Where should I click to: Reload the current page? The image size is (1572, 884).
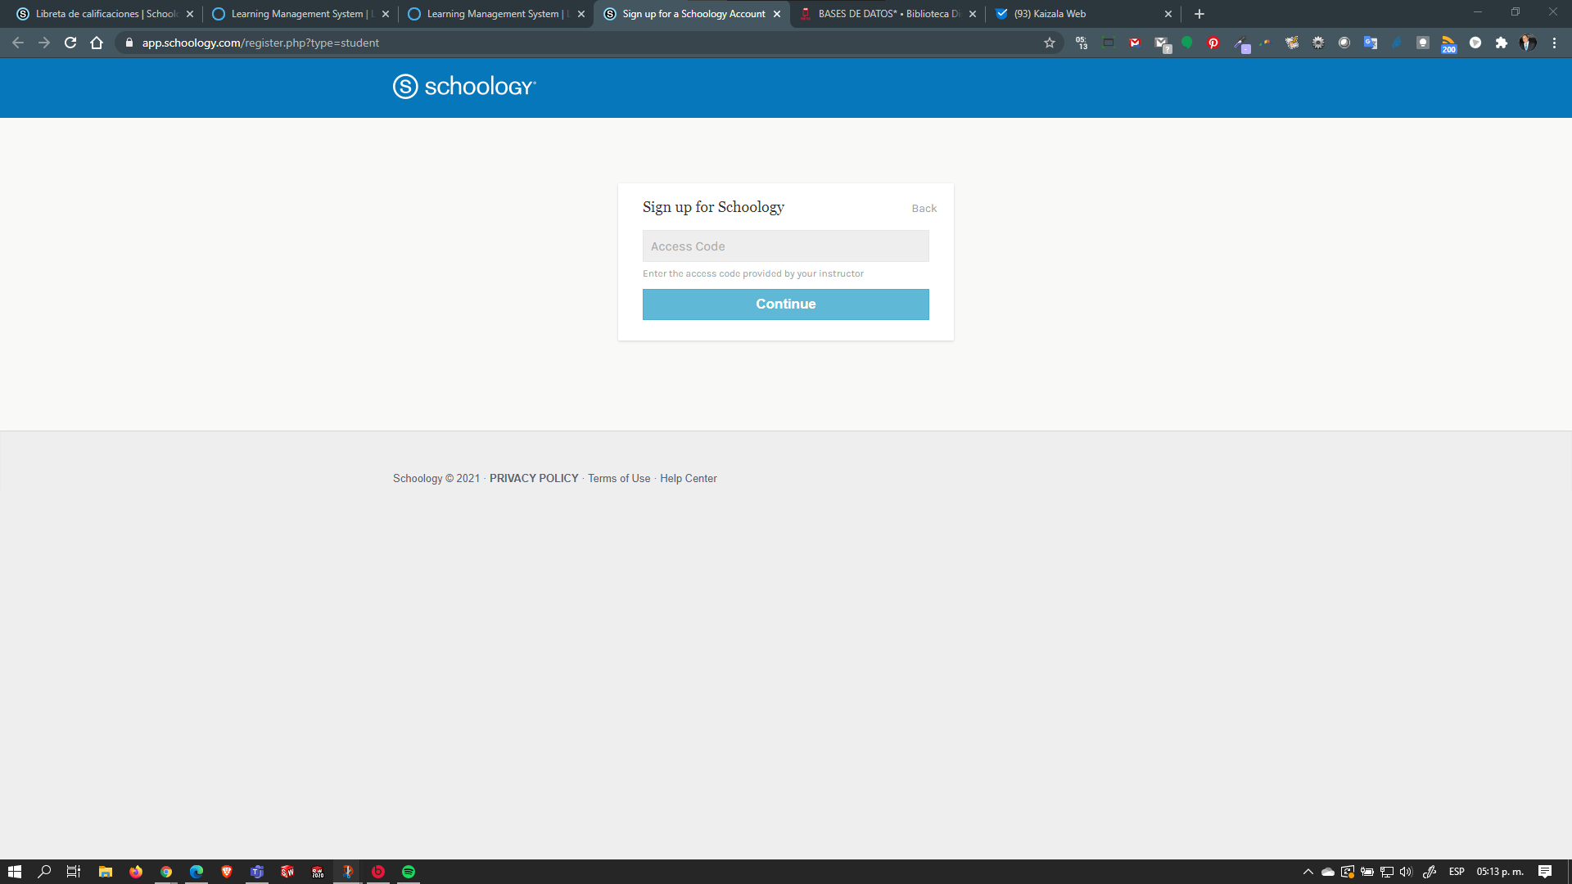coord(70,43)
